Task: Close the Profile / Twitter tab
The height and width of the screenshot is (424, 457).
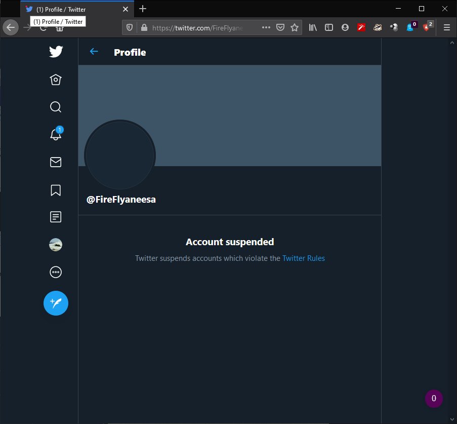Action: 126,9
